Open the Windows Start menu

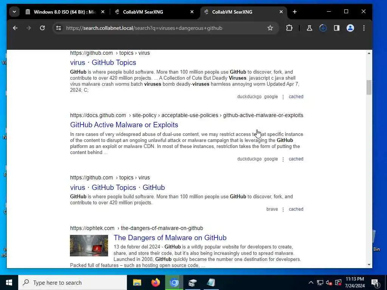(9, 282)
